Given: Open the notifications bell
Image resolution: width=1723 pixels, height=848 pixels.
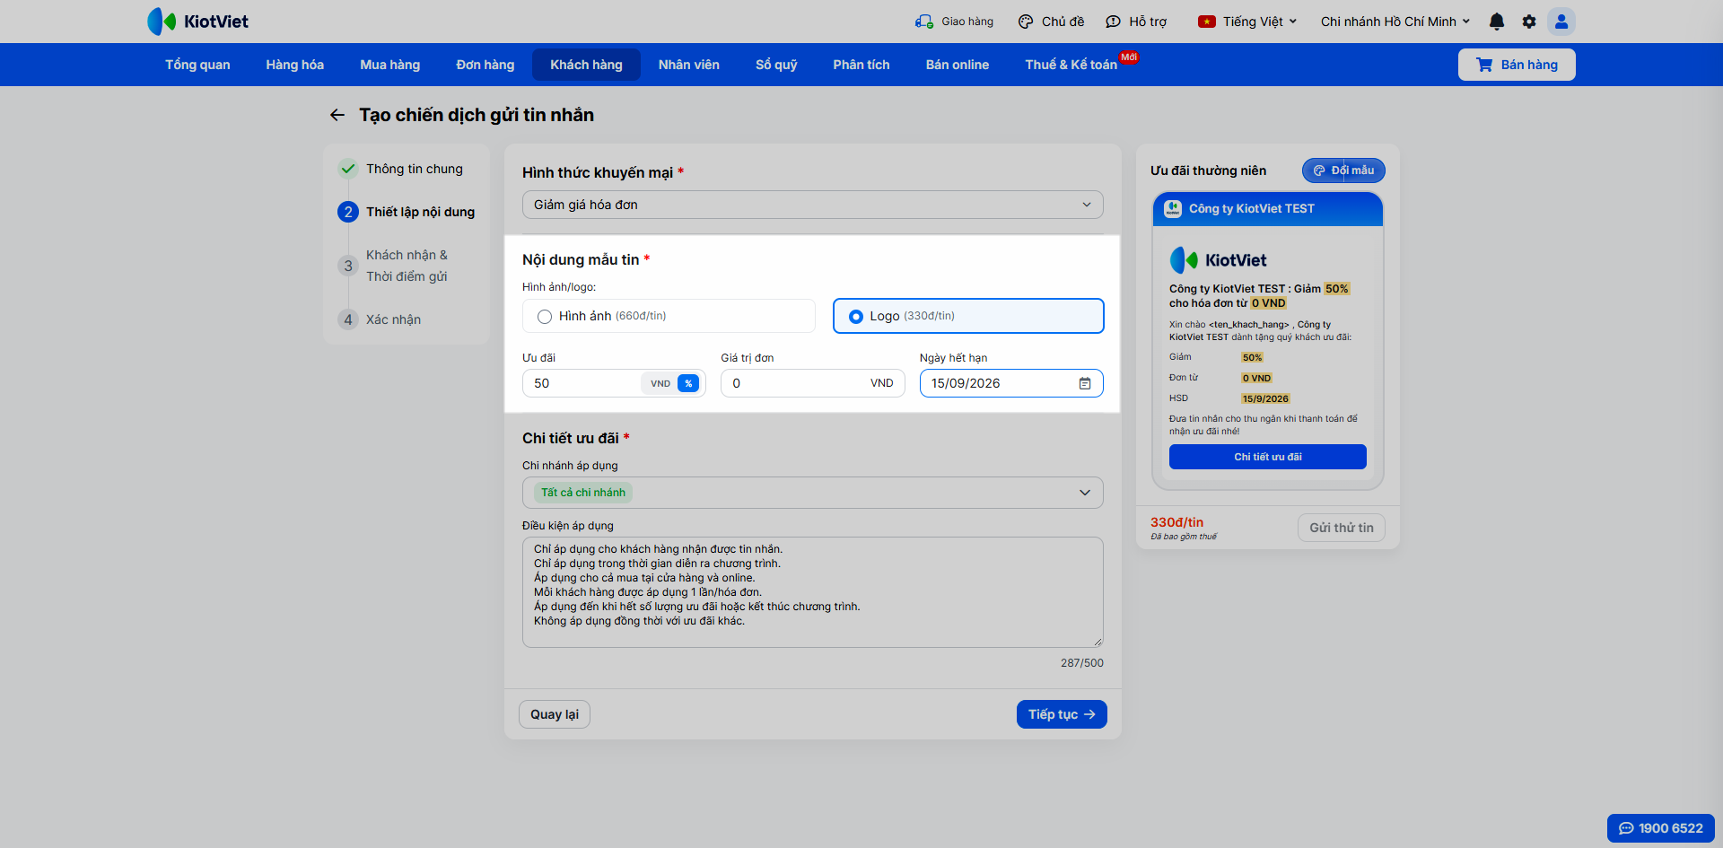Looking at the screenshot, I should point(1497,22).
